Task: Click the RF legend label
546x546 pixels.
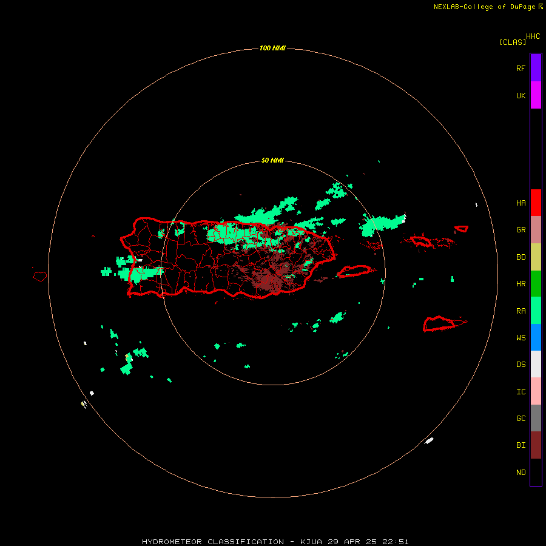Action: click(x=521, y=68)
